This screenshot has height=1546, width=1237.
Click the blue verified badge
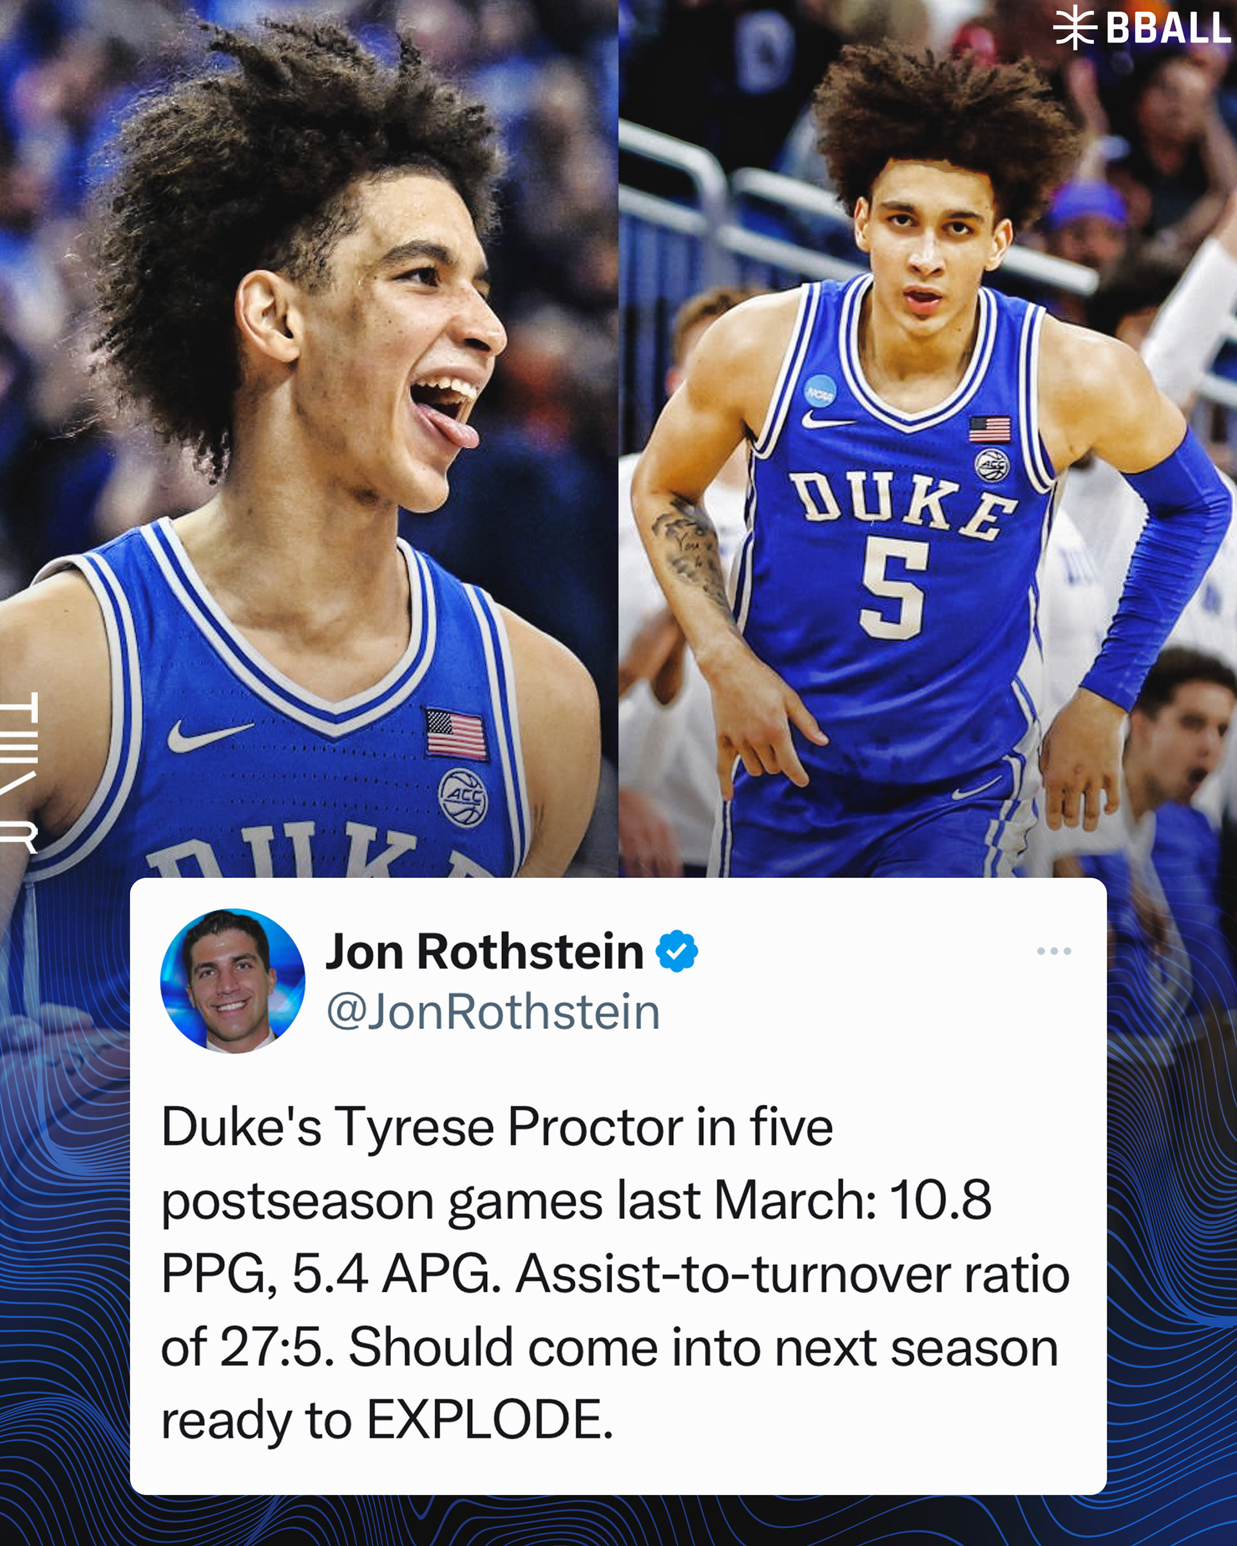[678, 951]
